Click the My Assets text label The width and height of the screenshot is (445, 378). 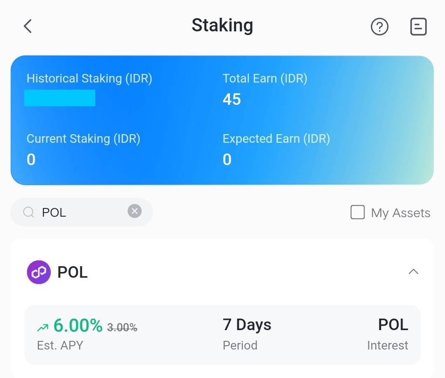pyautogui.click(x=400, y=213)
